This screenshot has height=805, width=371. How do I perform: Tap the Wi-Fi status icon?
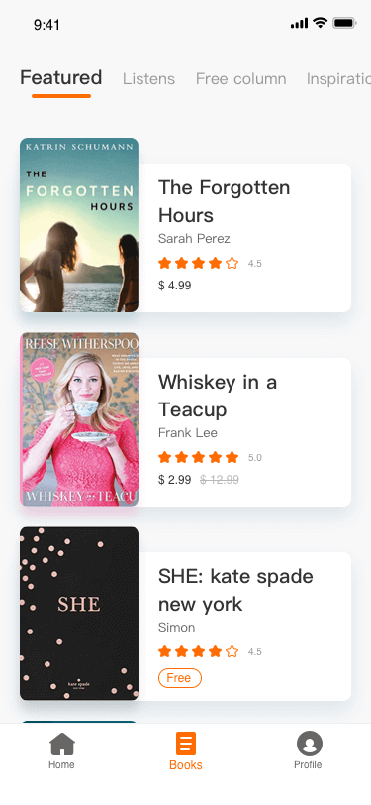click(321, 23)
